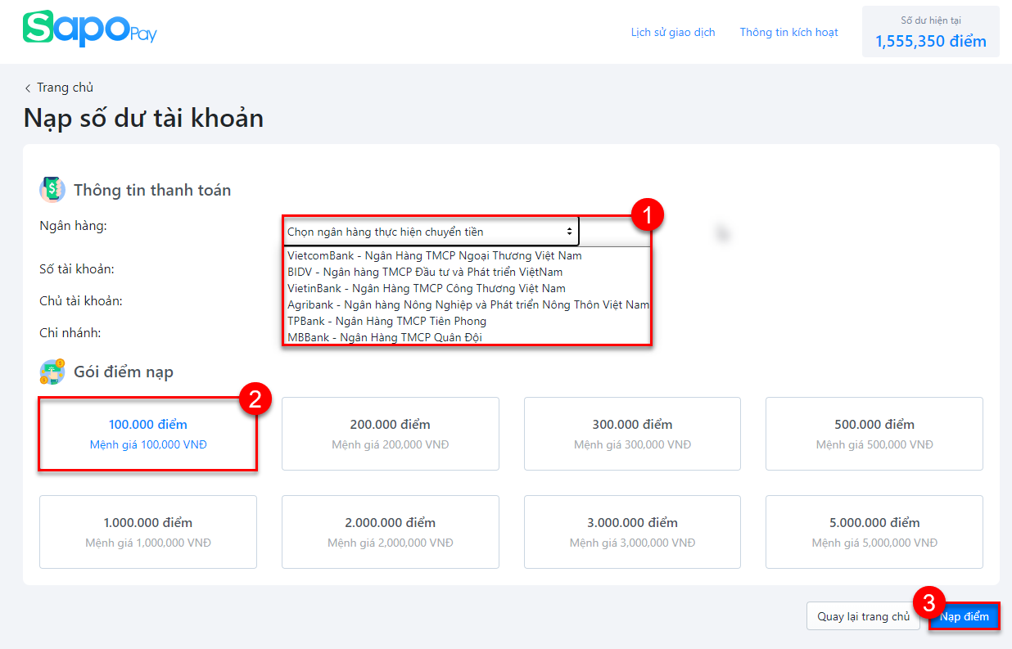Click the top-up package coins icon
The height and width of the screenshot is (649, 1012).
[52, 372]
